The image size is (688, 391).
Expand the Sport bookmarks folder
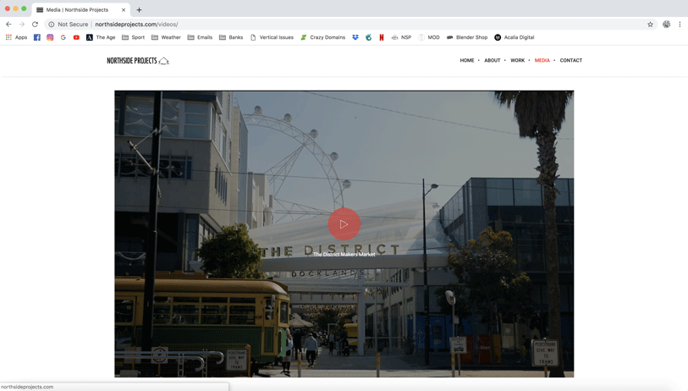(133, 37)
